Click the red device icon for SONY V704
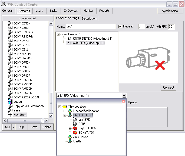185x156 pixels. click(x=75, y=133)
